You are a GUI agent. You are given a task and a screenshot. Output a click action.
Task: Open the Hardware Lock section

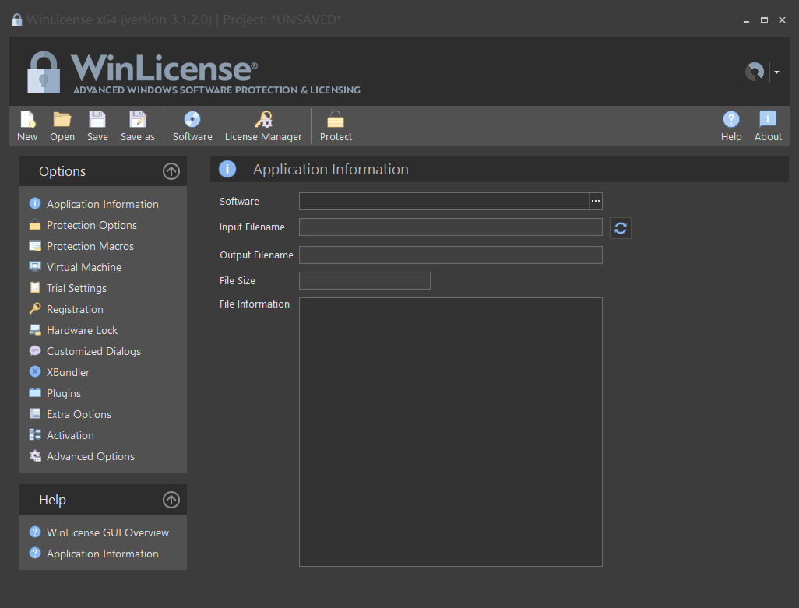(x=82, y=330)
